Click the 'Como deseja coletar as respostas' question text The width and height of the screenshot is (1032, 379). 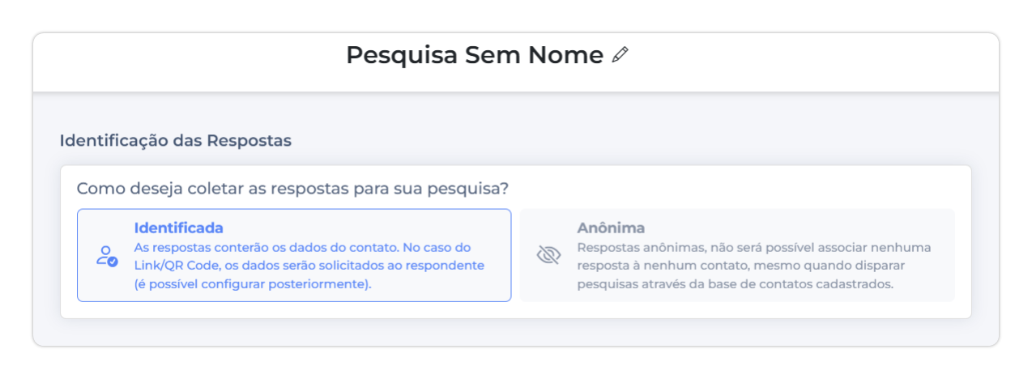tap(292, 189)
